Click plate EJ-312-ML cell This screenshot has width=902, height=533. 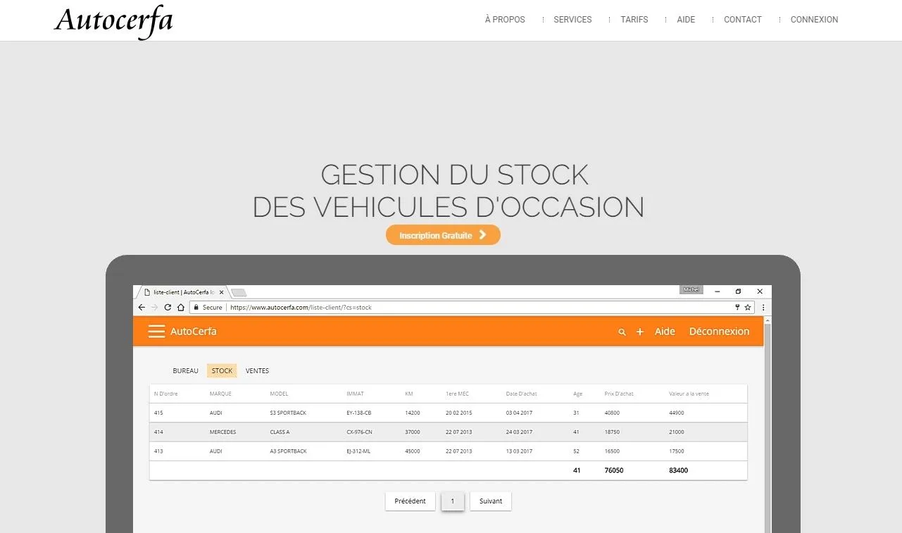(x=358, y=451)
